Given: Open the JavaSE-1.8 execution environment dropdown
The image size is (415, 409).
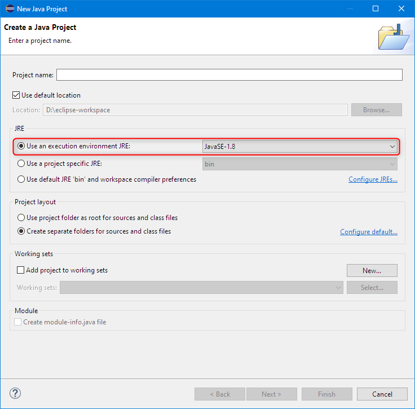Looking at the screenshot, I should 299,147.
